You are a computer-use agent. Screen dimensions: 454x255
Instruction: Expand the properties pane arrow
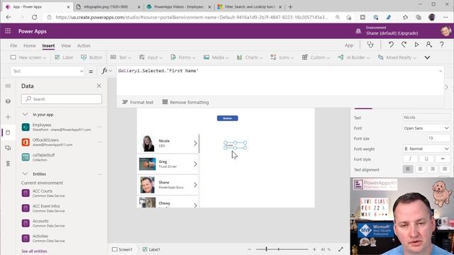[446, 87]
